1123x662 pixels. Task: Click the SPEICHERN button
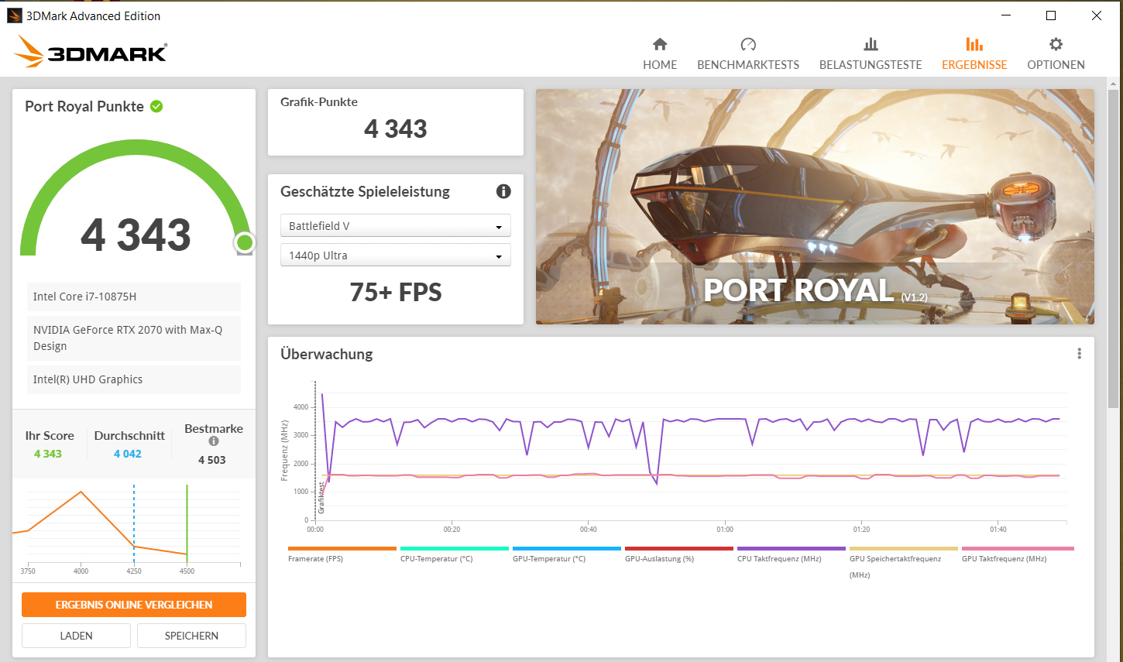tap(191, 636)
